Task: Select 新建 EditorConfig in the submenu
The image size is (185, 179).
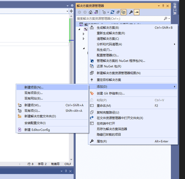Action: (37, 130)
